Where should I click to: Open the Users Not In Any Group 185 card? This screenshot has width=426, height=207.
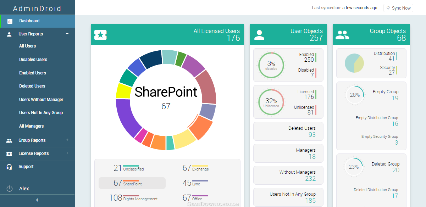coord(288,197)
